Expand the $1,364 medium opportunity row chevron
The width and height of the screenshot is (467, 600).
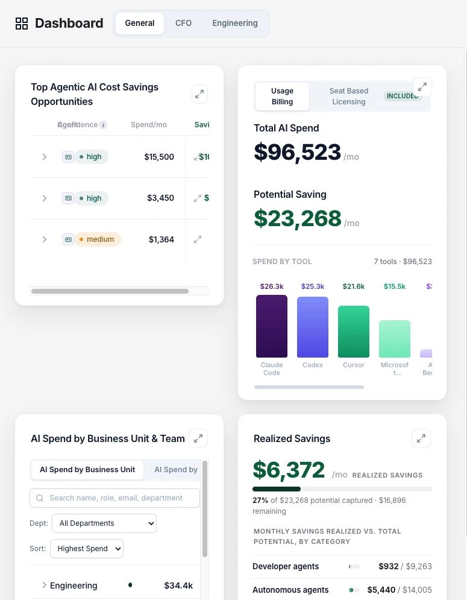[45, 239]
